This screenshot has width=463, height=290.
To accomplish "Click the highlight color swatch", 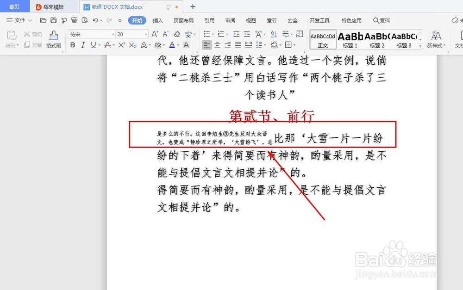I will (159, 45).
